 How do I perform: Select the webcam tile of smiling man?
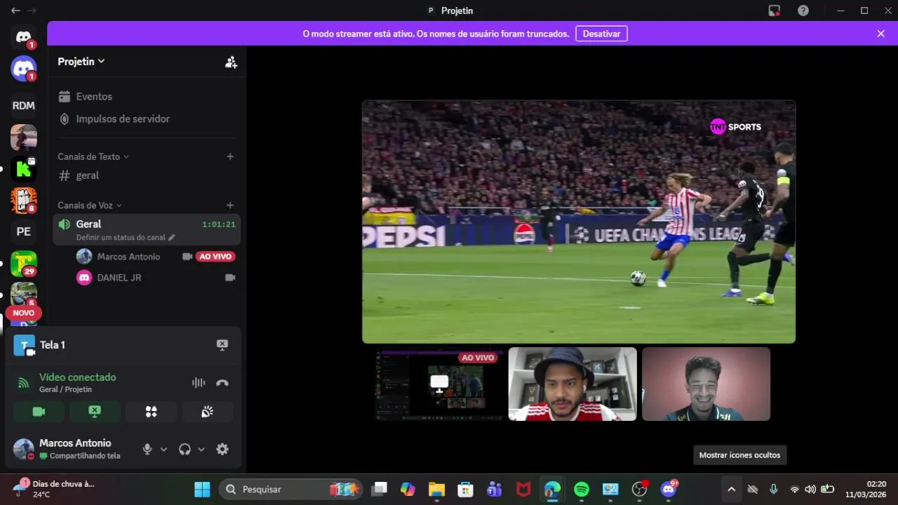(706, 384)
